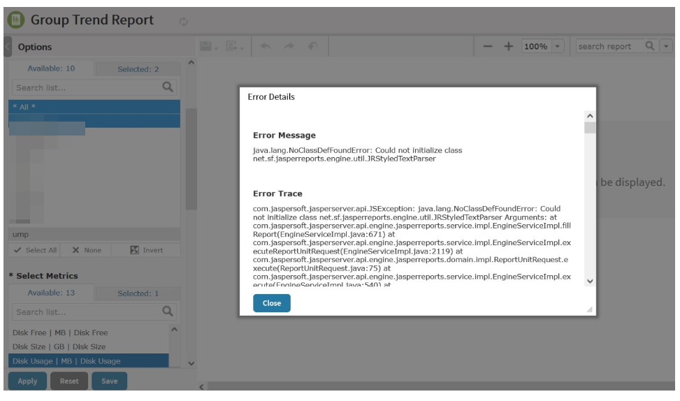Viewport: 680px width, 401px height.
Task: Switch to the Available: 13 metrics tab
Action: (x=51, y=293)
